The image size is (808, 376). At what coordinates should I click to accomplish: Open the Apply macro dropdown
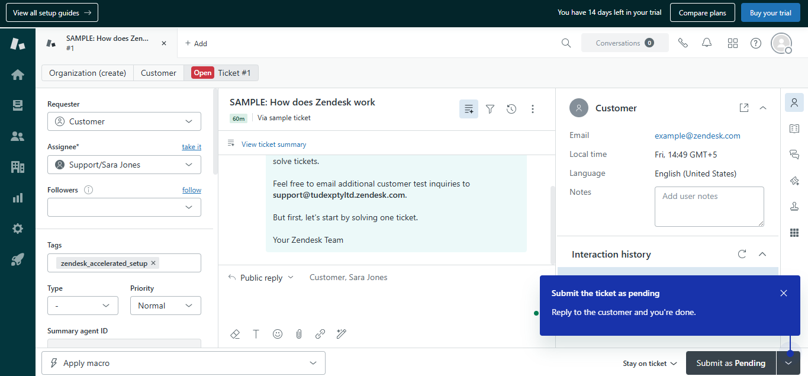click(x=184, y=363)
